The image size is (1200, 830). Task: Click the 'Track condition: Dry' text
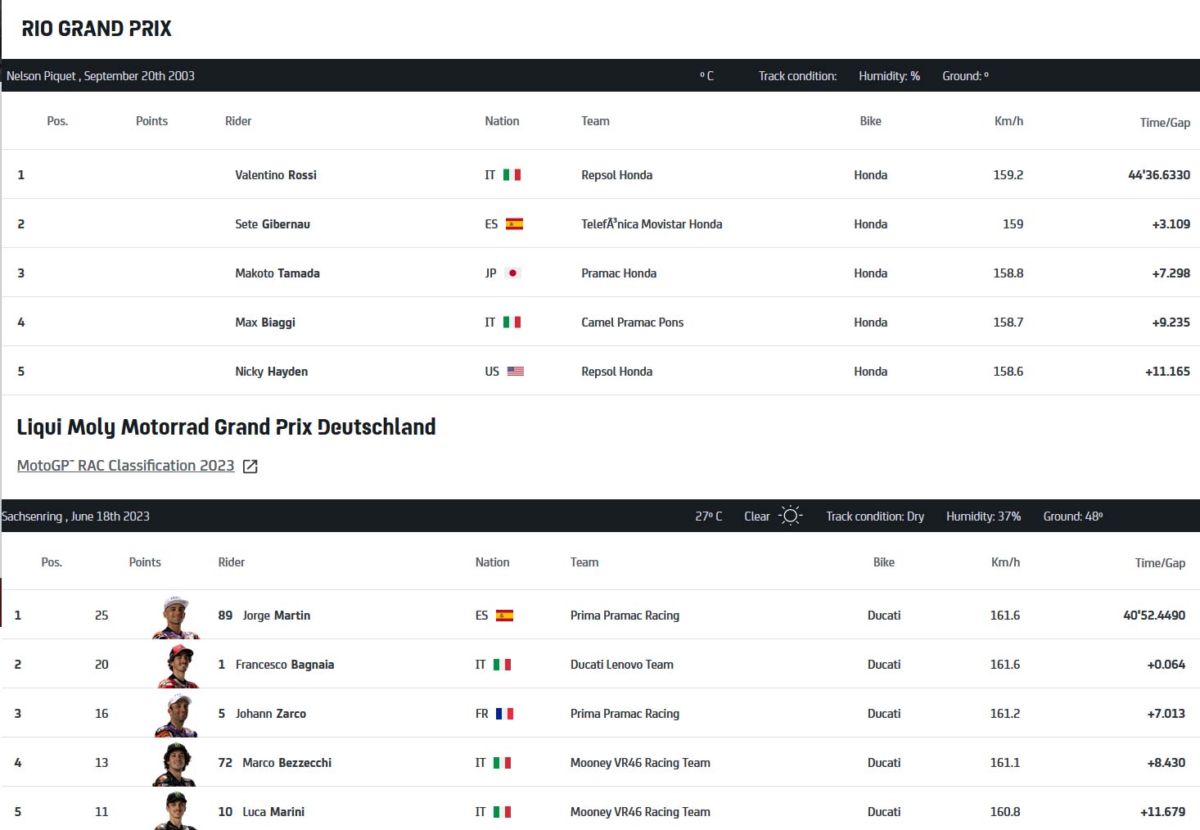point(875,516)
